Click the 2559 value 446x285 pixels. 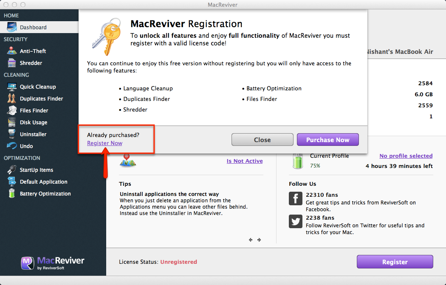coord(425,105)
